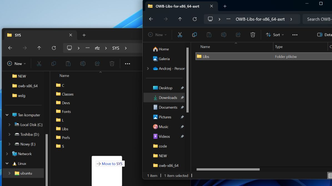Rename the selected item in the OWB-Libs window
Viewport: 332px width, 186px height.
(224, 35)
